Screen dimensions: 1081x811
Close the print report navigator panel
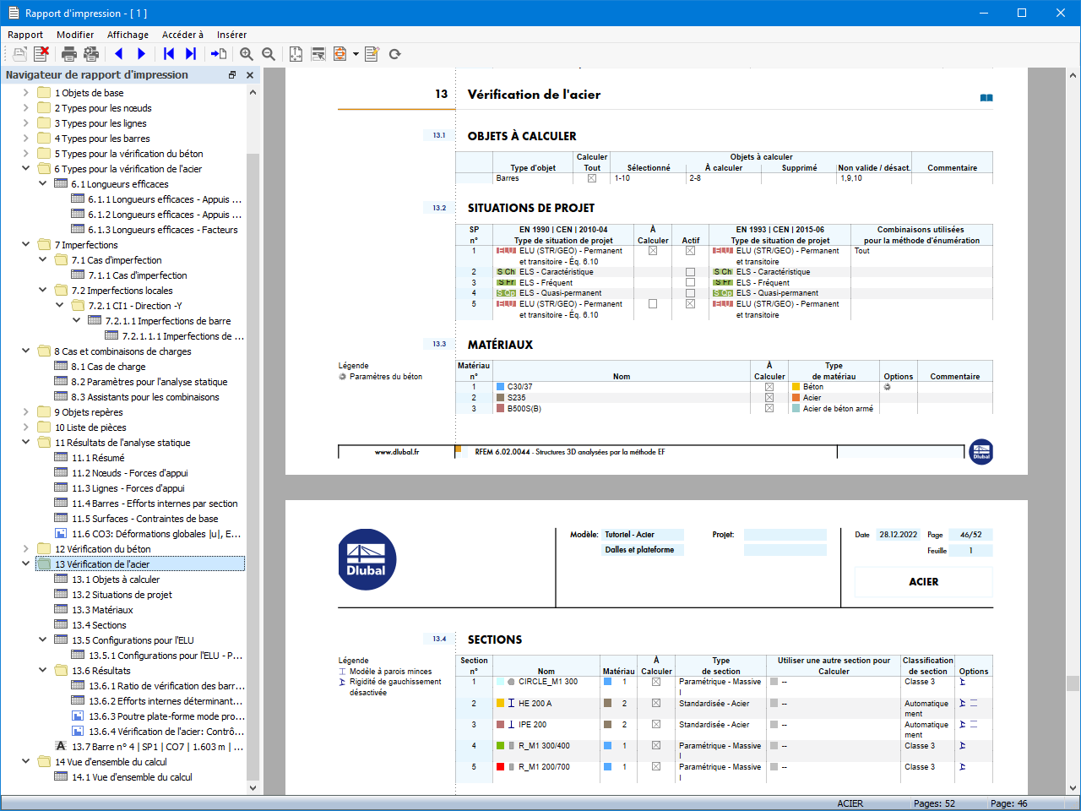tap(250, 75)
